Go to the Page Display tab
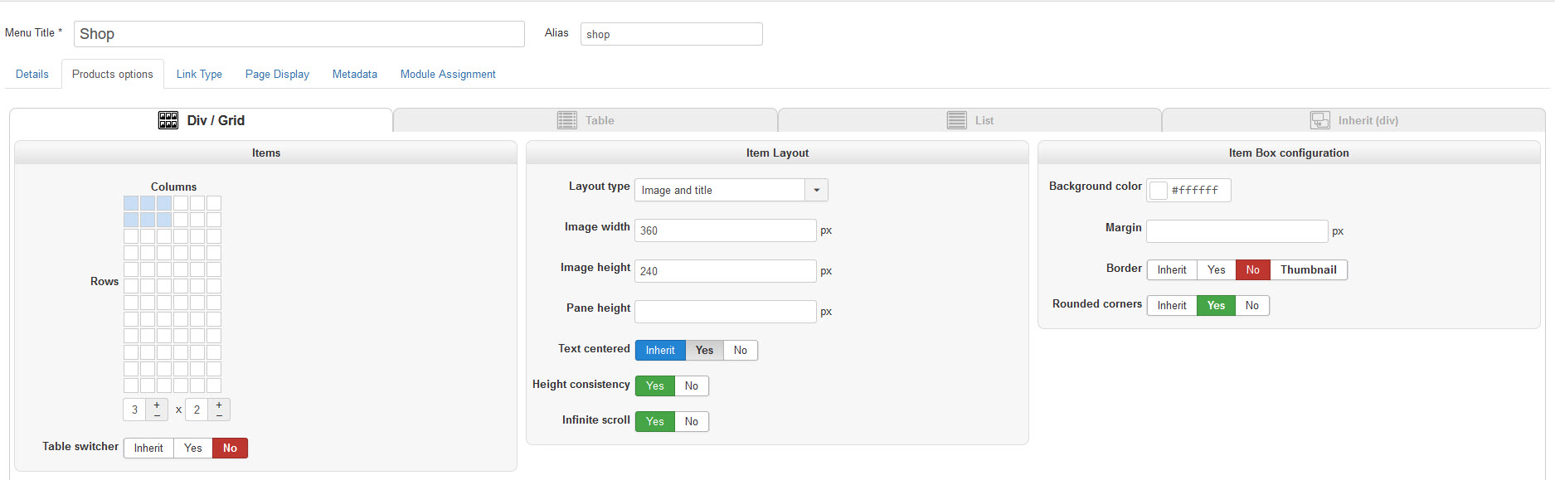Image resolution: width=1555 pixels, height=480 pixels. click(x=277, y=75)
